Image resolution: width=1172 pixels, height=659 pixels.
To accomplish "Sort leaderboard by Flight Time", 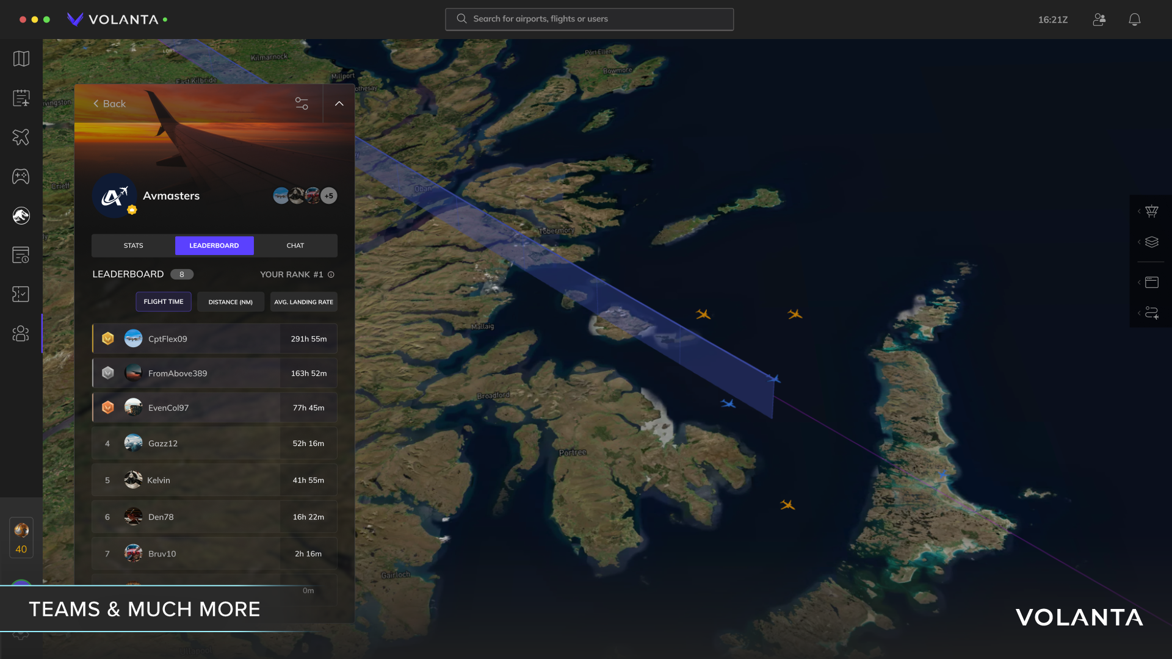I will coord(164,301).
